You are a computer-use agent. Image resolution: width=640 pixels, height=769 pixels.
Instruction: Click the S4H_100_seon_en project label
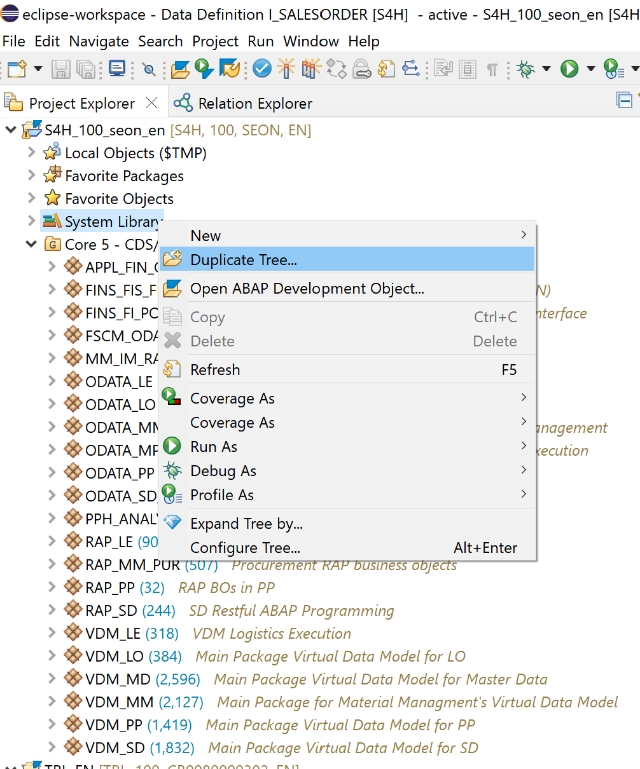point(105,130)
